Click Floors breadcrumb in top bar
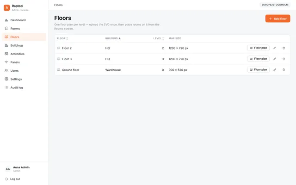Viewport: 296px width, 185px height. 58,5
